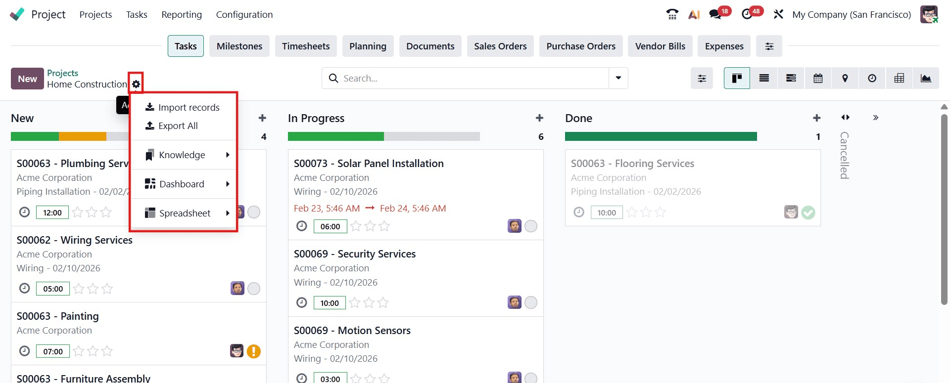Add task in Done column

(816, 118)
